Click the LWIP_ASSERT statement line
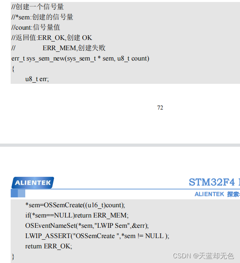 pyautogui.click(x=97, y=236)
